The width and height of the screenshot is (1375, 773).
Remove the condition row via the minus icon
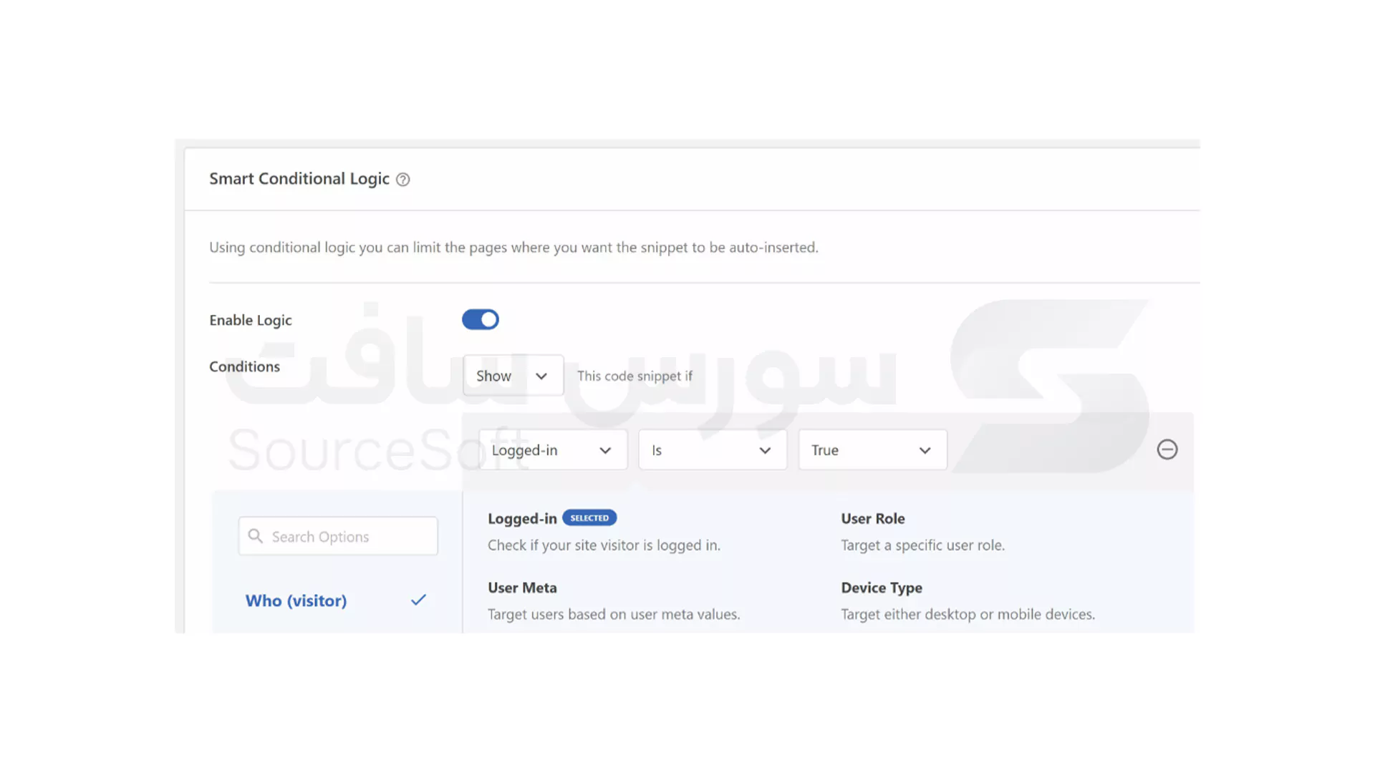click(x=1167, y=449)
